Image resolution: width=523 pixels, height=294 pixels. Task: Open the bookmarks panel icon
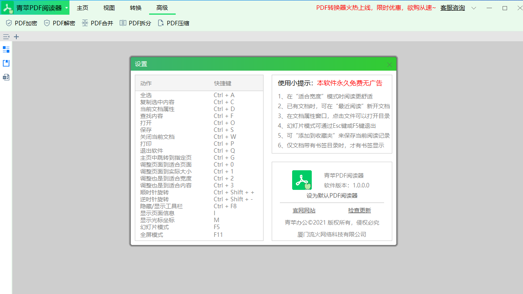6,63
